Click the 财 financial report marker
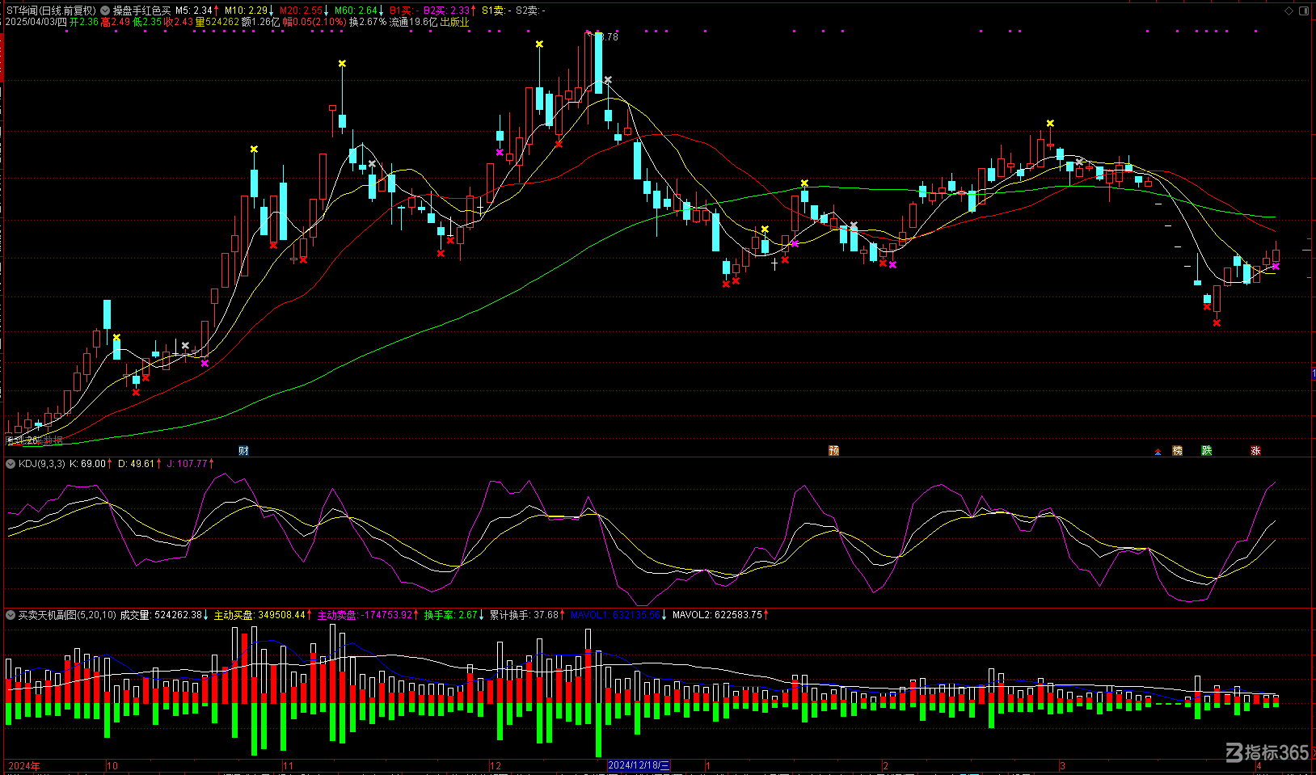The height and width of the screenshot is (775, 1316). point(243,451)
